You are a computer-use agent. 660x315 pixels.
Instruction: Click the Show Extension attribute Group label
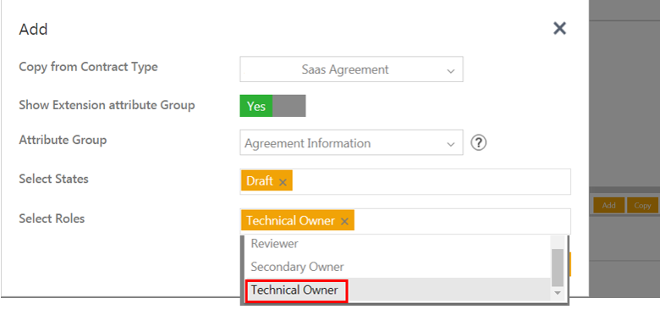click(107, 105)
